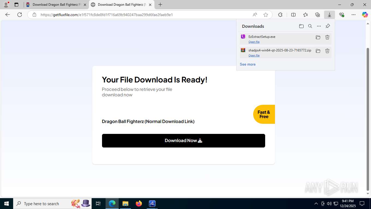This screenshot has width=371, height=209.
Task: Add this page to favorites star
Action: tap(266, 15)
